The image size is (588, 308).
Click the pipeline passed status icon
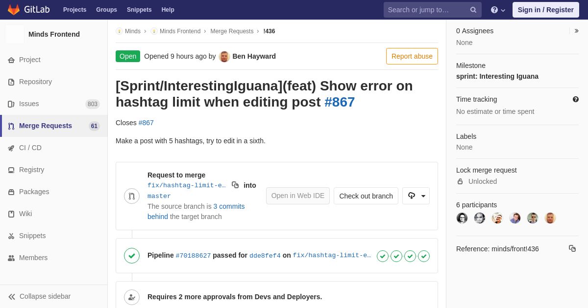[132, 256]
